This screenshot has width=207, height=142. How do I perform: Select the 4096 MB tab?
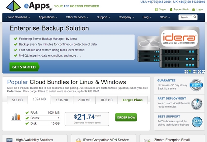(x=106, y=100)
